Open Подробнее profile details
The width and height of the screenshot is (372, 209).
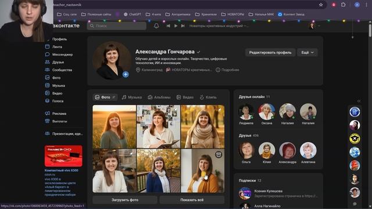227,70
